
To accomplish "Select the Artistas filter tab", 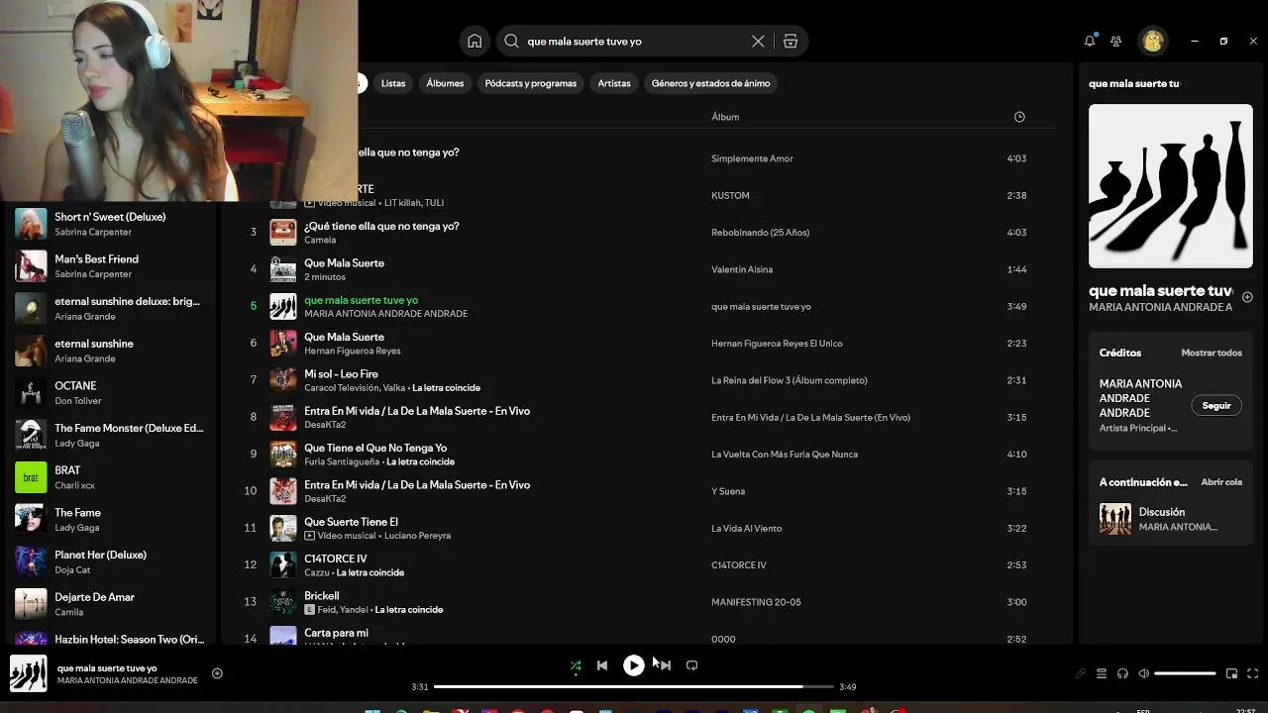I will click(614, 83).
